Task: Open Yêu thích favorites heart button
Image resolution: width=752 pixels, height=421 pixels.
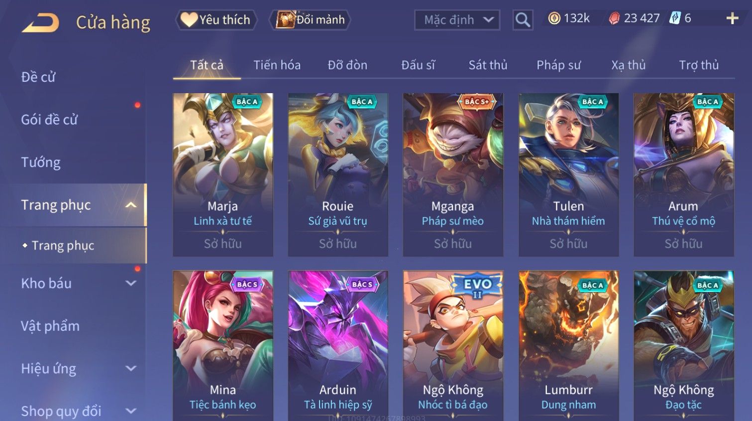Action: click(x=216, y=20)
